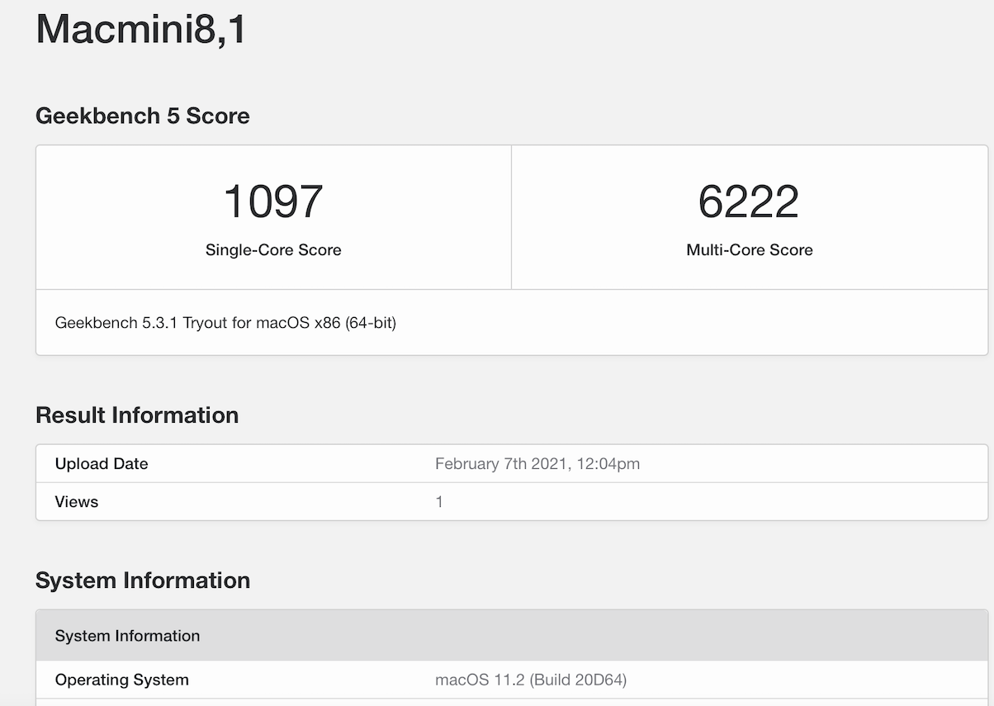
Task: Click the Geekbench 5.3.1 Tryout version text
Action: (x=225, y=323)
